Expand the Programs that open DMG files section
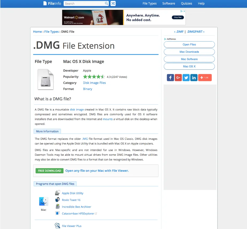Image resolution: width=247 pixels, height=229 pixels. (x=55, y=184)
